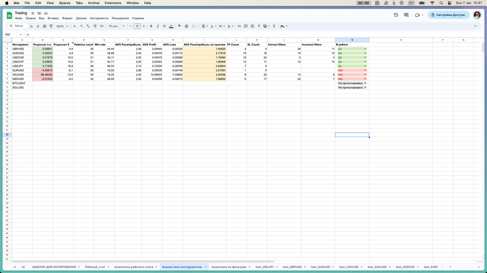Open the text wrapping dropdown
The image size is (487, 273).
[x=222, y=26]
